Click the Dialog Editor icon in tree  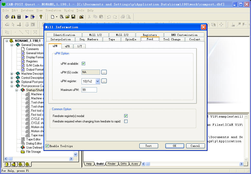click(x=23, y=143)
